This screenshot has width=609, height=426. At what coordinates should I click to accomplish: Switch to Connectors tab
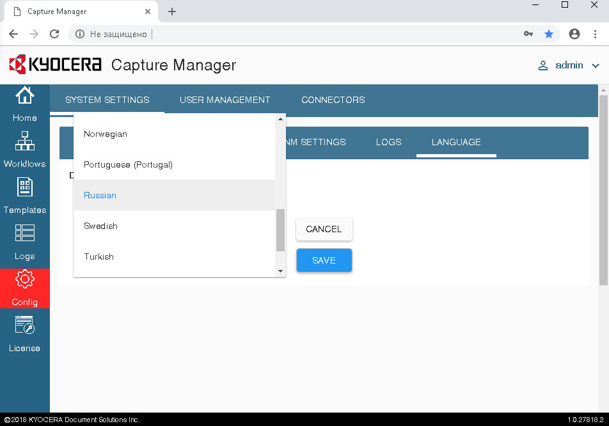[x=333, y=100]
